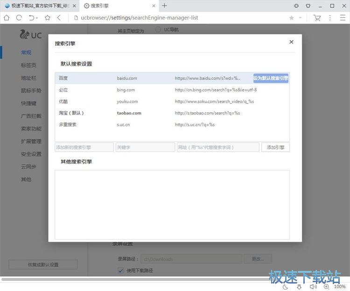Select the 搜索引擎 settings tab
The height and width of the screenshot is (291, 350).
(119, 6)
